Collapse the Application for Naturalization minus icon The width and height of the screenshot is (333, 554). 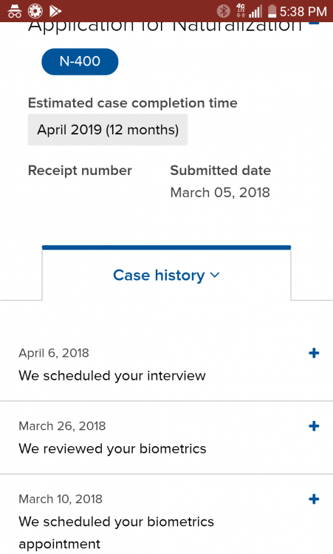[x=314, y=24]
